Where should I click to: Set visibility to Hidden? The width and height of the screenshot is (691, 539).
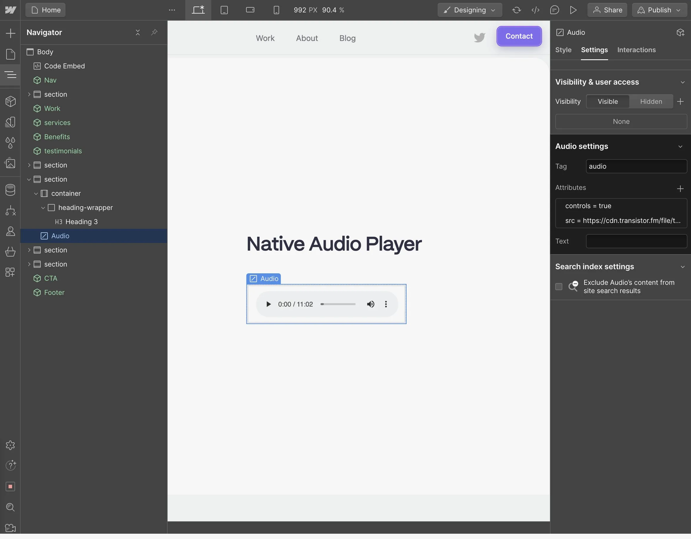(x=651, y=101)
